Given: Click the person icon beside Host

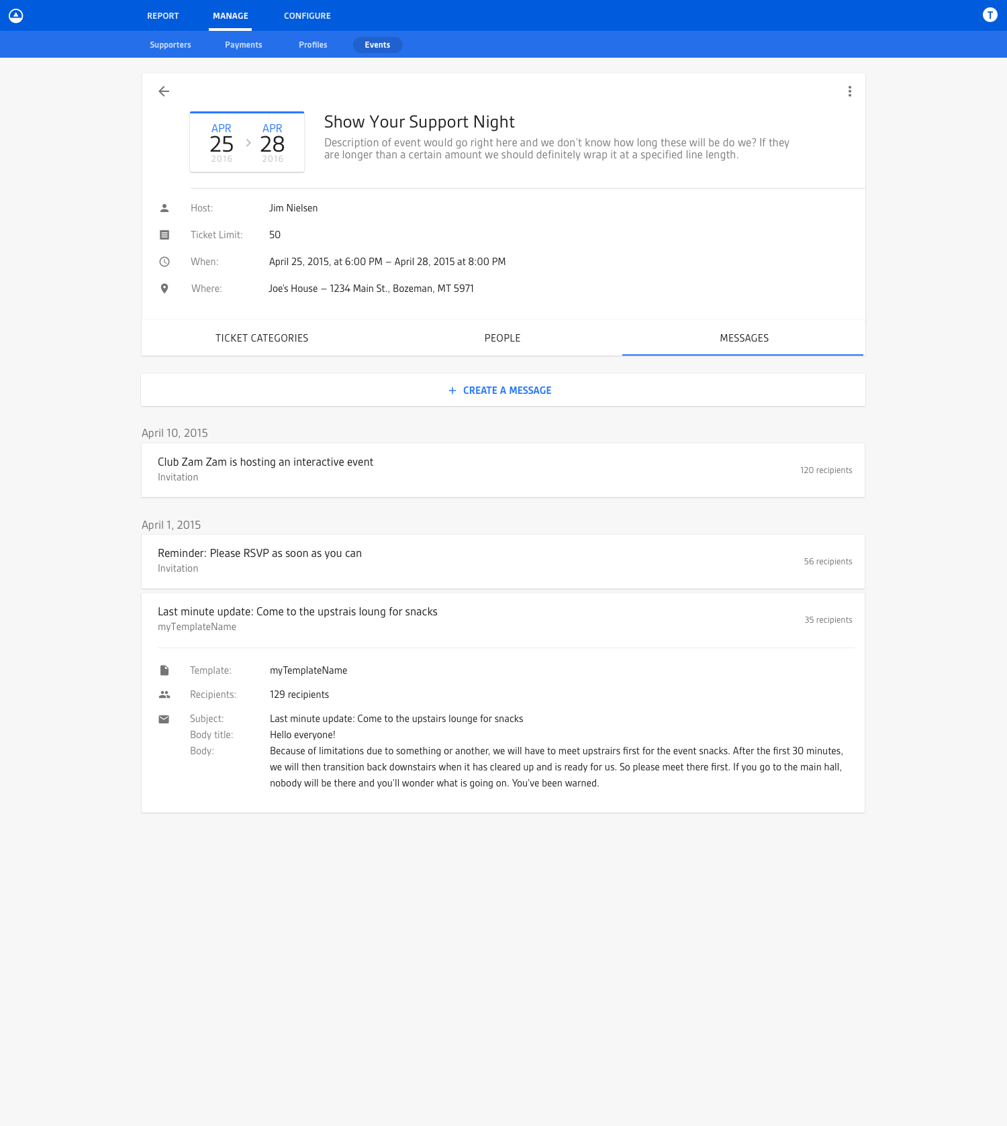Looking at the screenshot, I should pos(164,208).
